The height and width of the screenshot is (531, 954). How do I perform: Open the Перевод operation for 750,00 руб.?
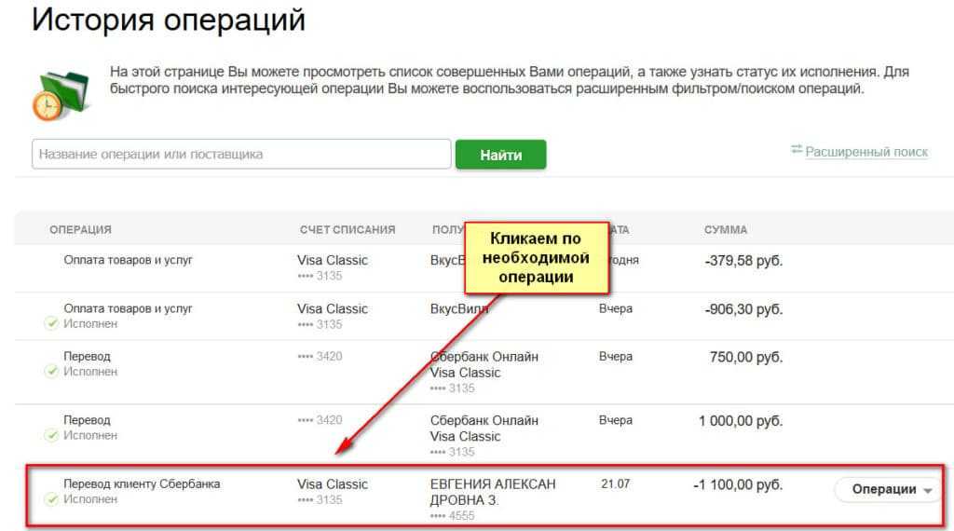484,372
